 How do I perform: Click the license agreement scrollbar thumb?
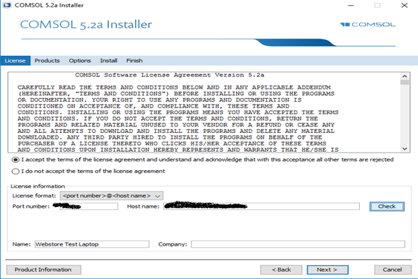[405, 82]
